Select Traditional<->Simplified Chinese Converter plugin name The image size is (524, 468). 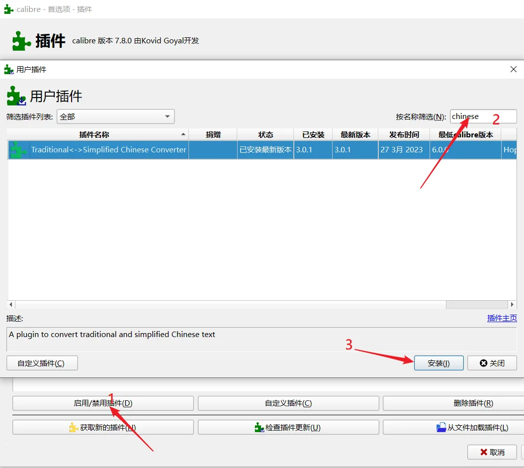[x=108, y=150]
